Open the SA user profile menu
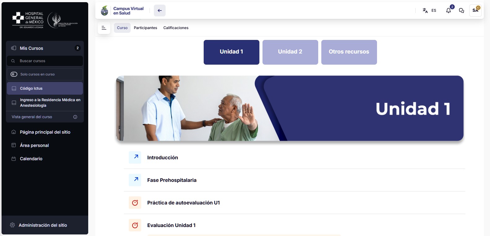 (475, 11)
